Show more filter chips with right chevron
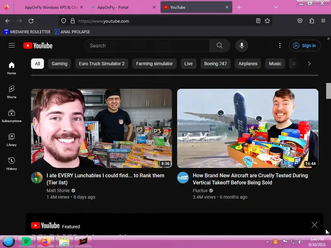 (x=309, y=64)
